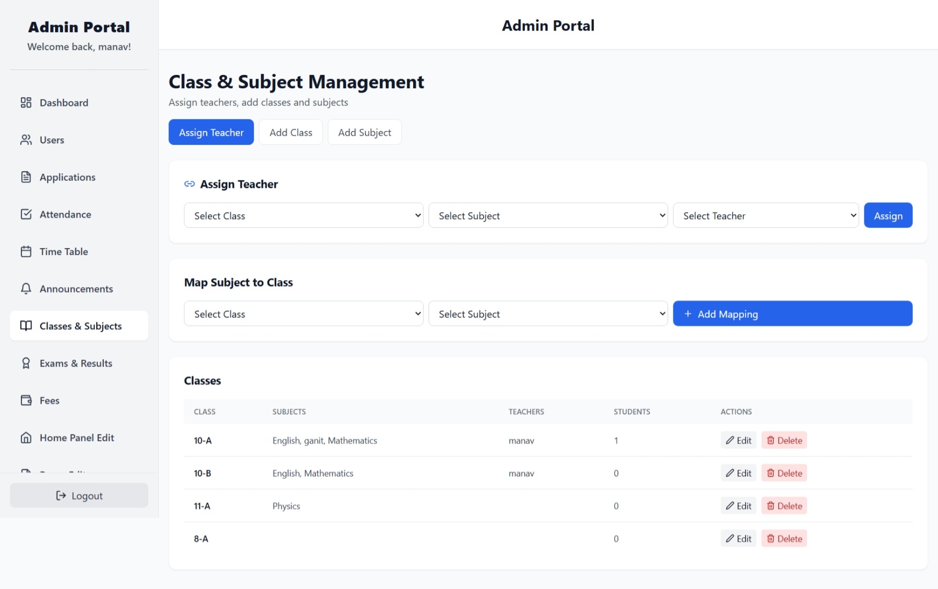938x589 pixels.
Task: Open the Select Teacher dropdown
Action: click(x=765, y=215)
